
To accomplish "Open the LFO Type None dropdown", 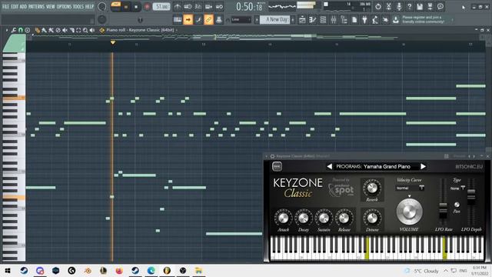I will pos(457,188).
